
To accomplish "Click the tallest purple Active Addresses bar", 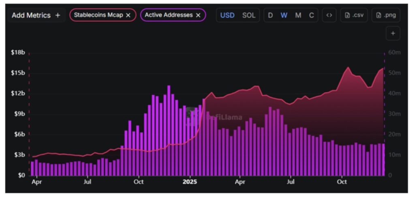I will [x=169, y=130].
